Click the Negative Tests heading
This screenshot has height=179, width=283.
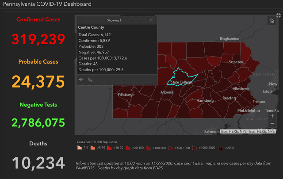click(x=38, y=105)
